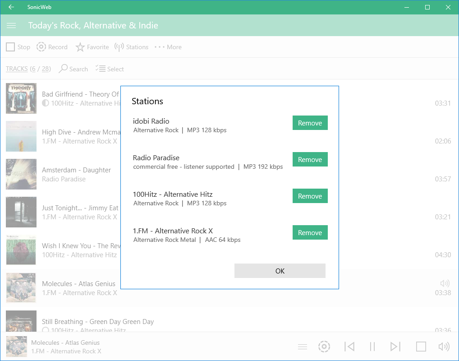Remove the Radio Paradise station
Image resolution: width=459 pixels, height=361 pixels.
[310, 159]
